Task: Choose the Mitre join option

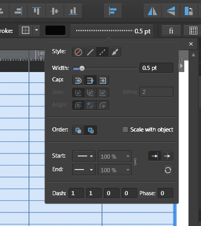Action: point(103,93)
